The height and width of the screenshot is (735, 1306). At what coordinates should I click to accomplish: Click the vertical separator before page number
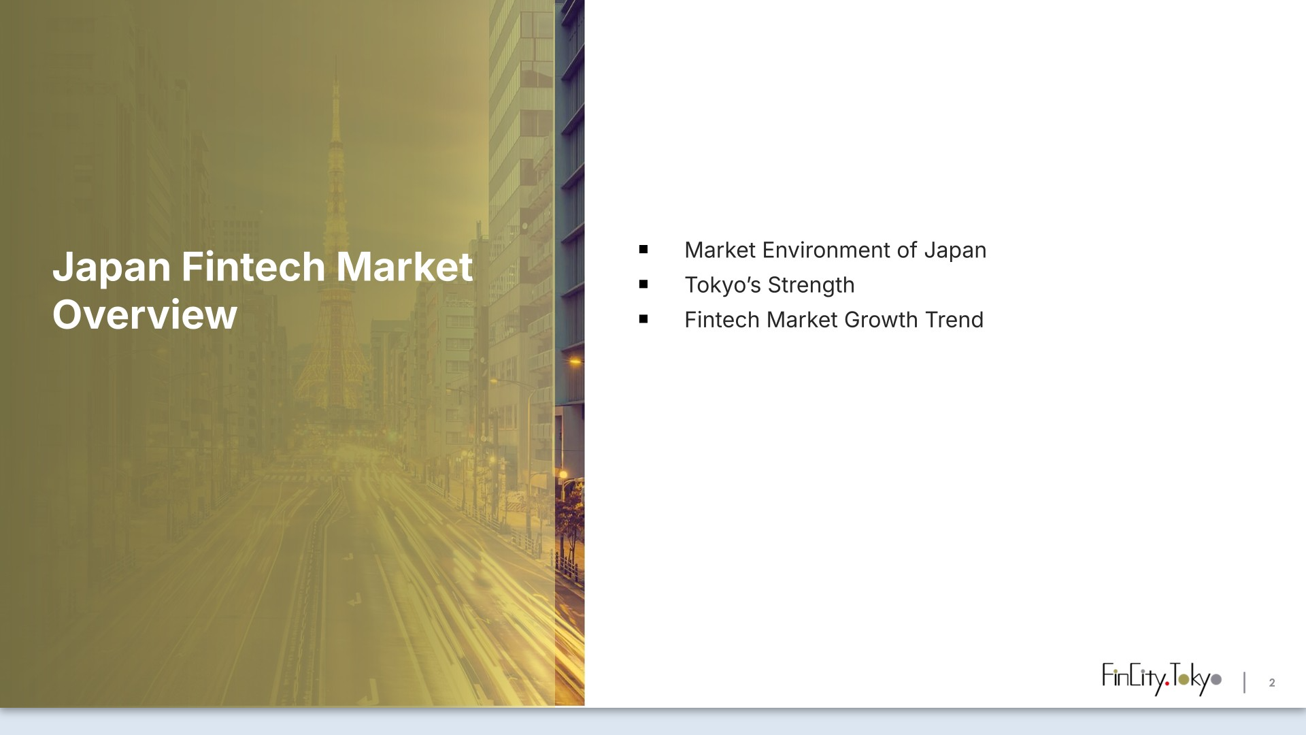[1244, 682]
